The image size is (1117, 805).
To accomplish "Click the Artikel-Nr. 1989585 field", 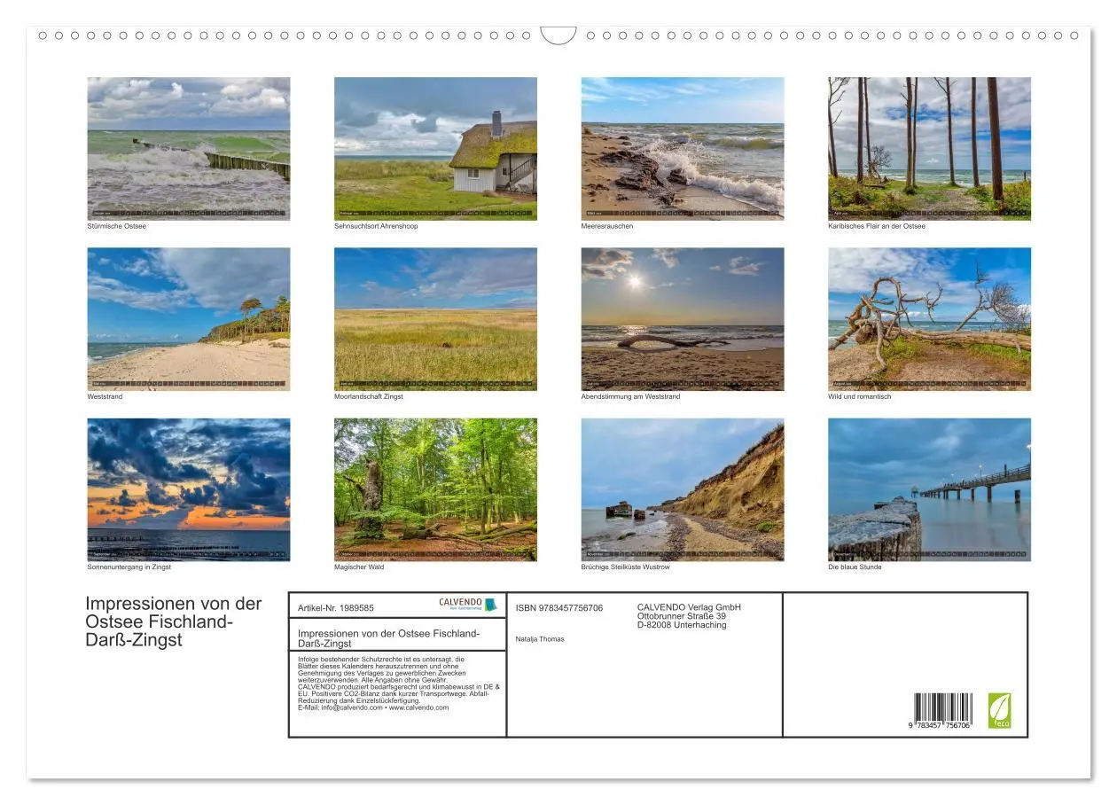I will pos(336,608).
